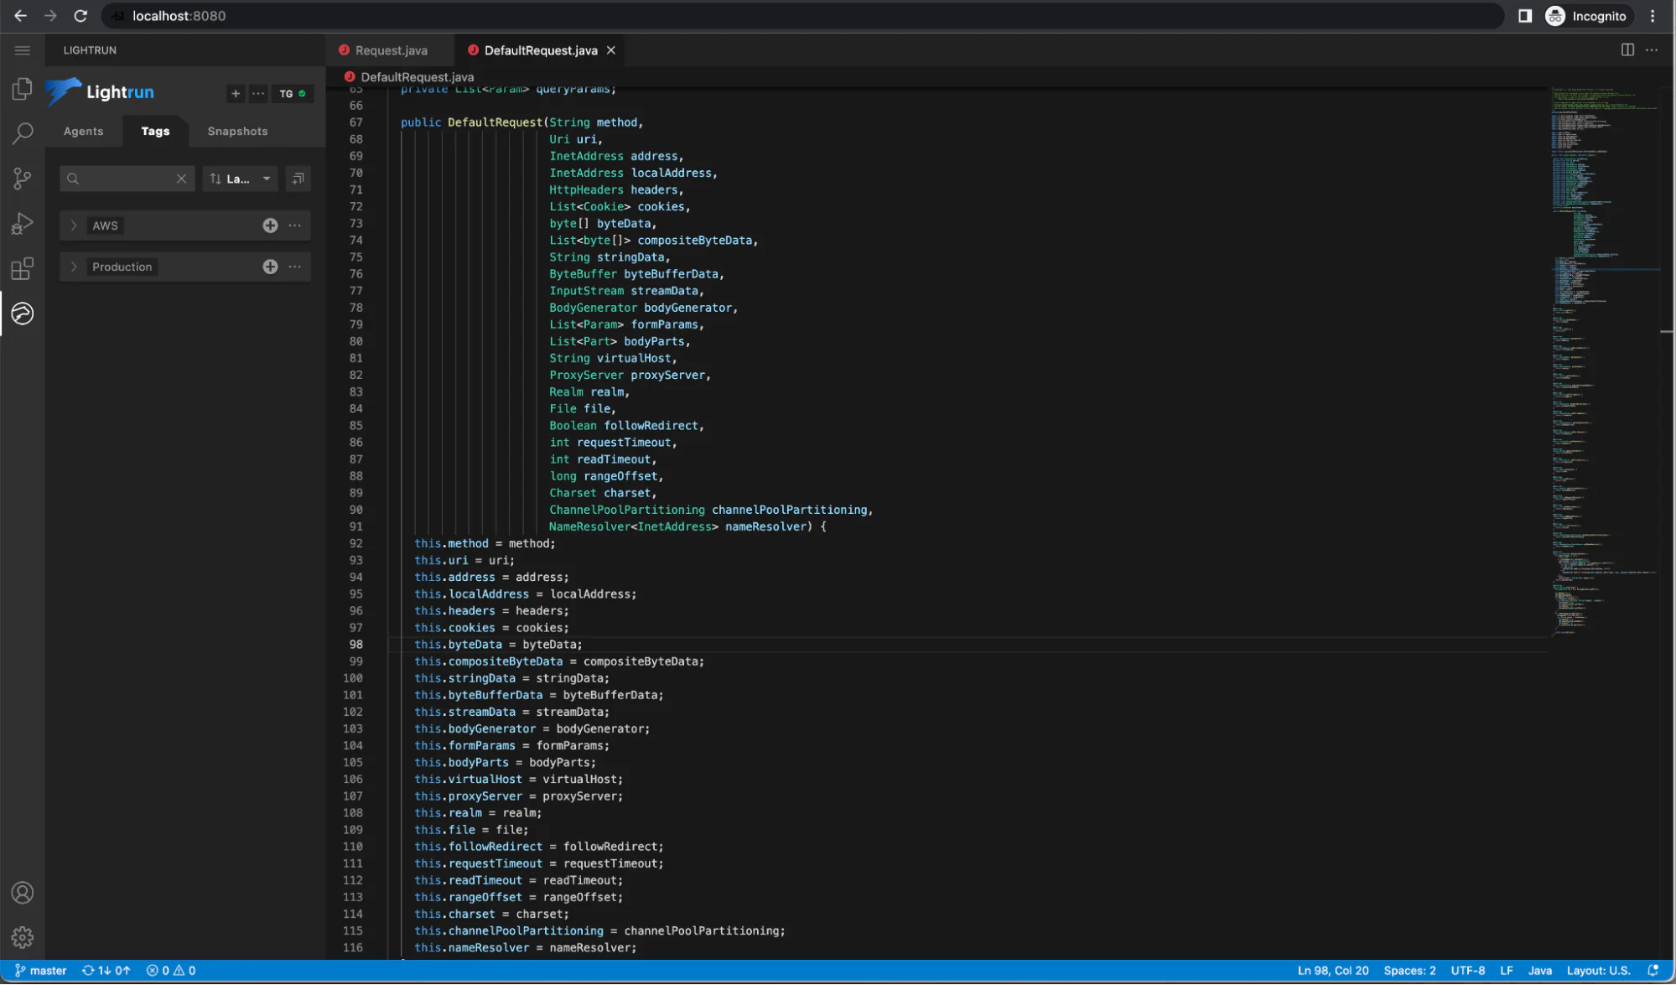Viewport: 1676px width, 985px height.
Task: Add a new action to the AWS tag
Action: pos(270,225)
